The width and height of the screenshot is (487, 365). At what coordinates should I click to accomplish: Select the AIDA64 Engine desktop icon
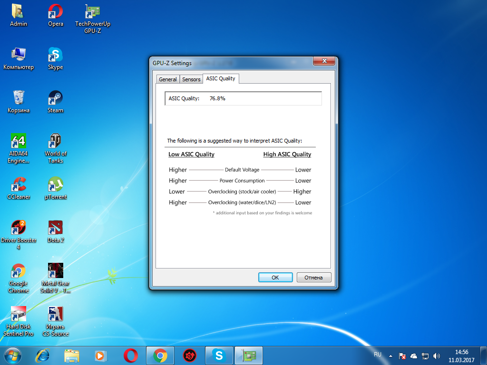[19, 148]
